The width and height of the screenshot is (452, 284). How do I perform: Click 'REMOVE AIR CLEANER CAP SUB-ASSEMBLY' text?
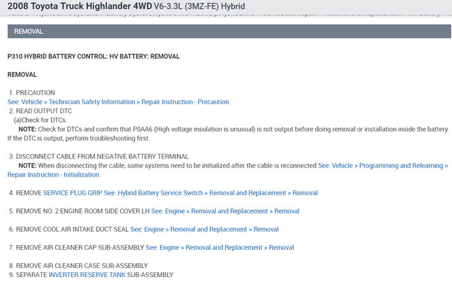pyautogui.click(x=80, y=247)
